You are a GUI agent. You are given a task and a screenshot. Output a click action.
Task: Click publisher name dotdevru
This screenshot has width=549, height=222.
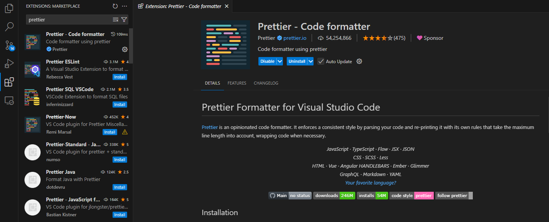point(56,187)
